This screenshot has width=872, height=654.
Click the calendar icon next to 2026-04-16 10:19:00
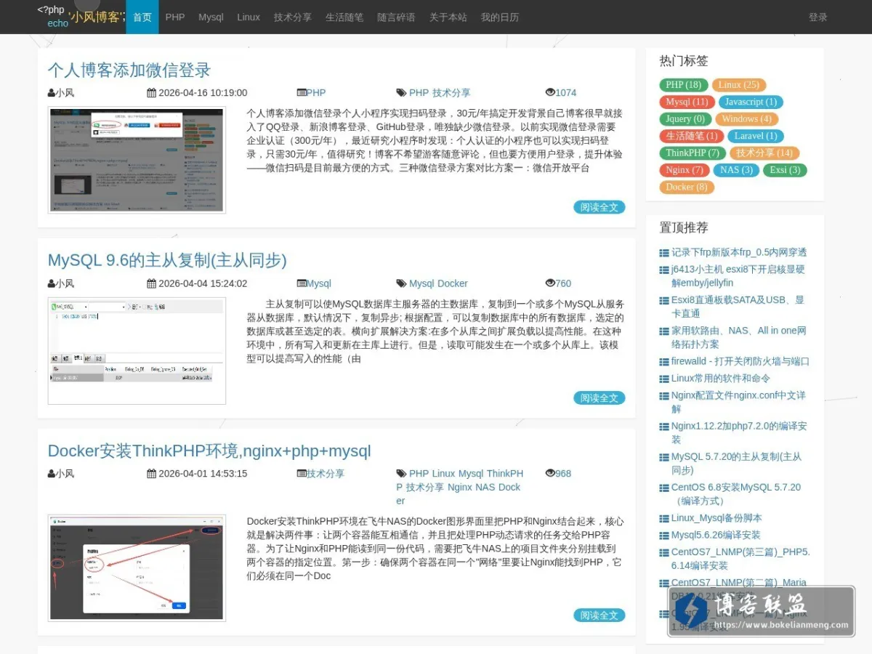[x=151, y=93]
